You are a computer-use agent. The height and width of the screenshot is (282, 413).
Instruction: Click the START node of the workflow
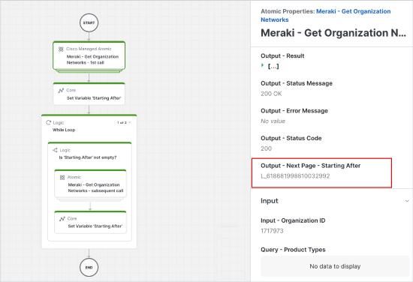(89, 23)
